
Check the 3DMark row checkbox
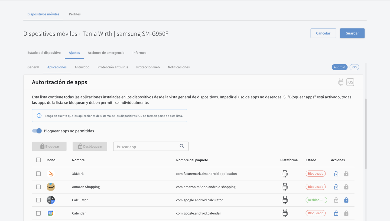click(x=38, y=174)
